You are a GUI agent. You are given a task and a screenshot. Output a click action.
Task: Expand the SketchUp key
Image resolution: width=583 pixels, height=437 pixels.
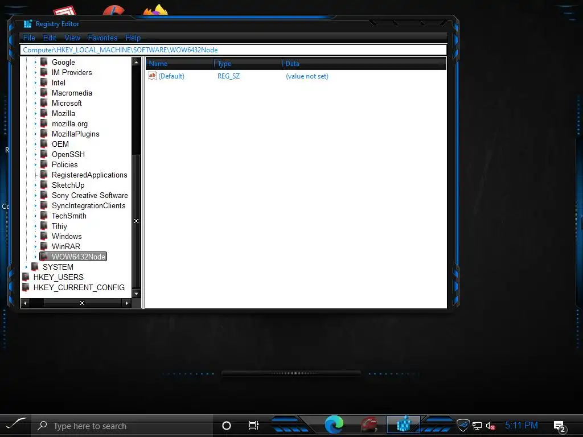[x=35, y=185]
